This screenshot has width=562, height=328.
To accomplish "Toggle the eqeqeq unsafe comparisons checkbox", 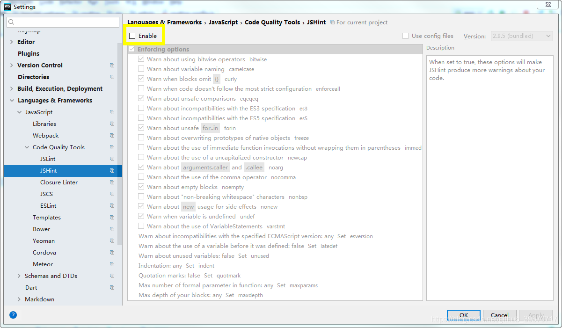I will (x=141, y=99).
